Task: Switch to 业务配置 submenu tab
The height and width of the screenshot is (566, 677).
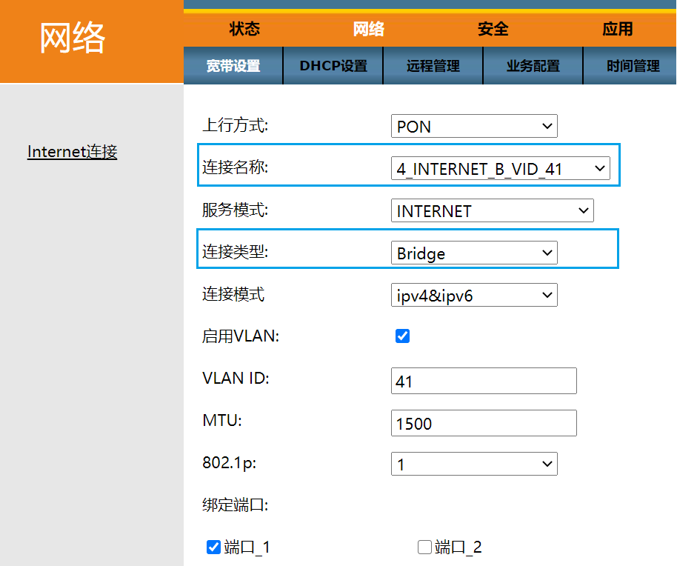Action: [533, 66]
